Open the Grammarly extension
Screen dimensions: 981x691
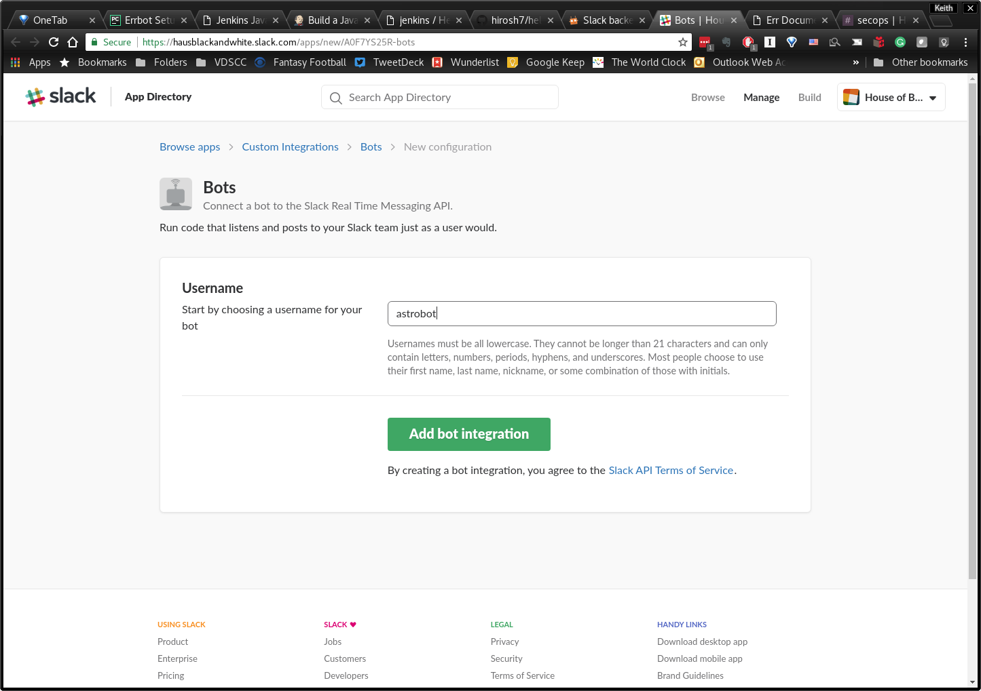tap(900, 42)
